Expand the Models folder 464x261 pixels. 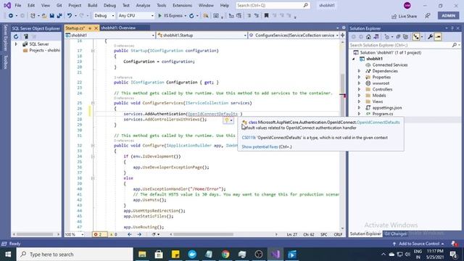point(360,96)
